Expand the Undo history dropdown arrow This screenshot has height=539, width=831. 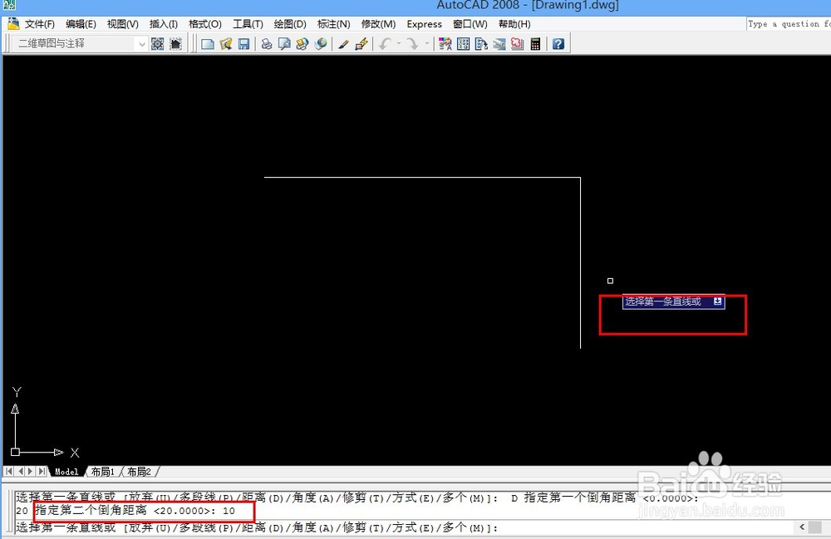point(399,44)
